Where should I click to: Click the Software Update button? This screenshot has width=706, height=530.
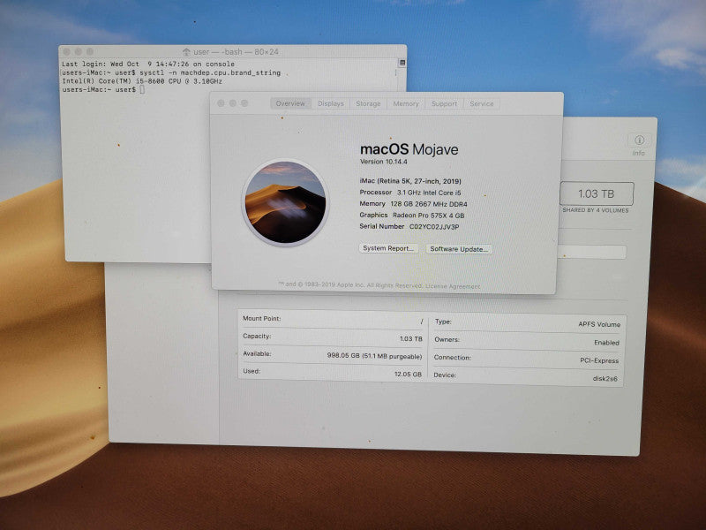point(459,249)
